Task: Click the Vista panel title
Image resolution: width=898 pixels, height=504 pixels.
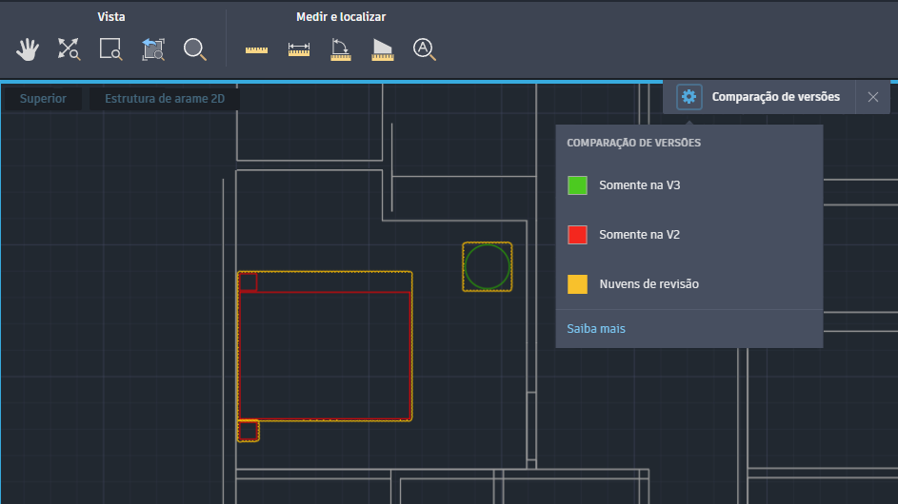Action: click(x=111, y=16)
